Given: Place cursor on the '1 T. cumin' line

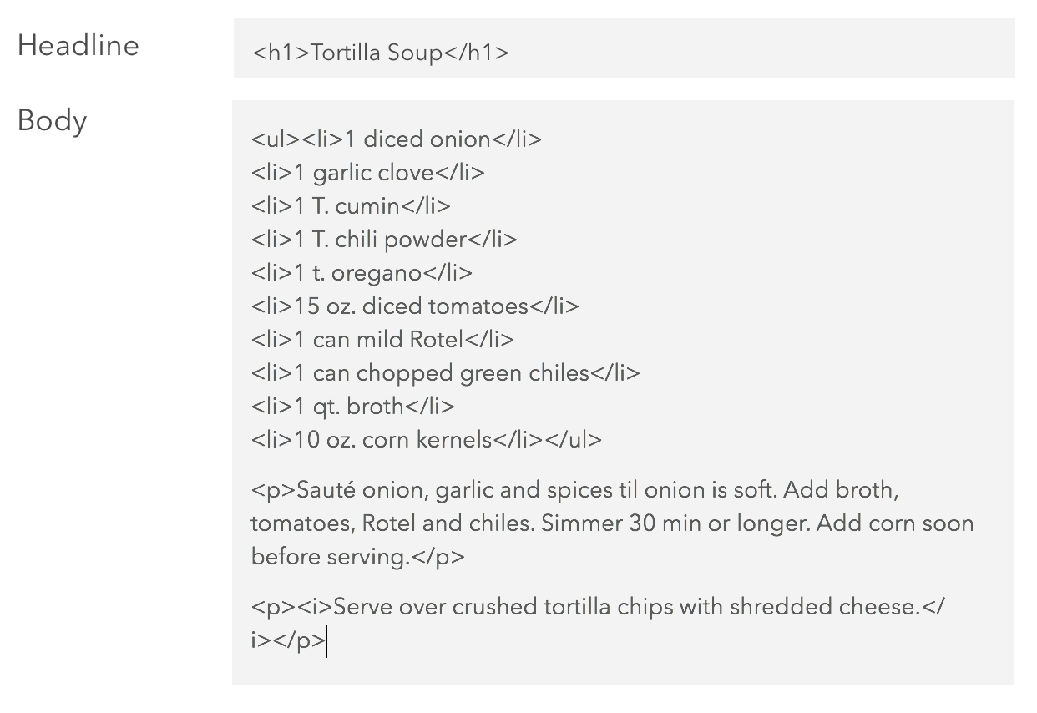Looking at the screenshot, I should [x=351, y=205].
